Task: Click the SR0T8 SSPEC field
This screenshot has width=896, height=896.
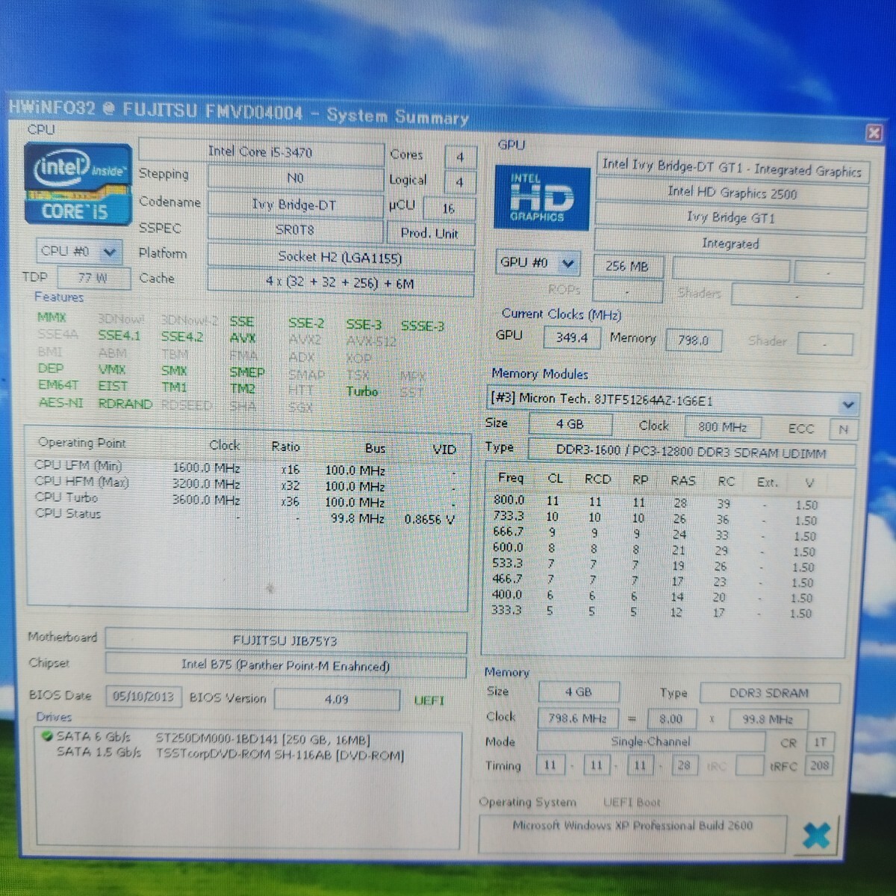Action: [295, 230]
